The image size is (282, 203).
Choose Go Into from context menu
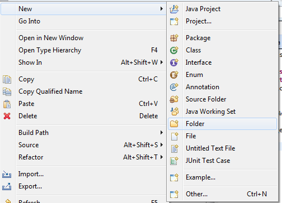(x=29, y=21)
